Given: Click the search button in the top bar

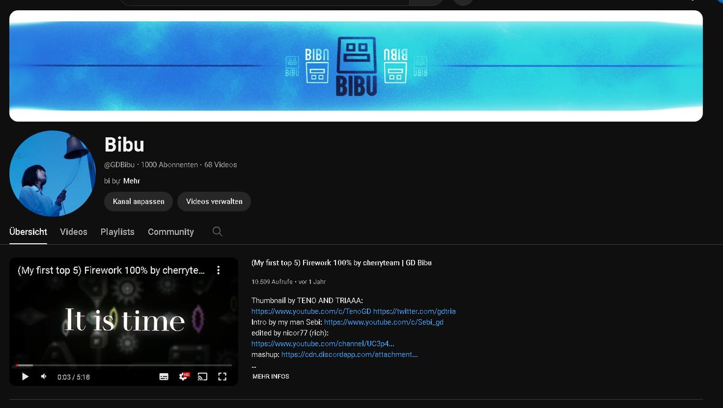Looking at the screenshot, I should tap(425, 3).
